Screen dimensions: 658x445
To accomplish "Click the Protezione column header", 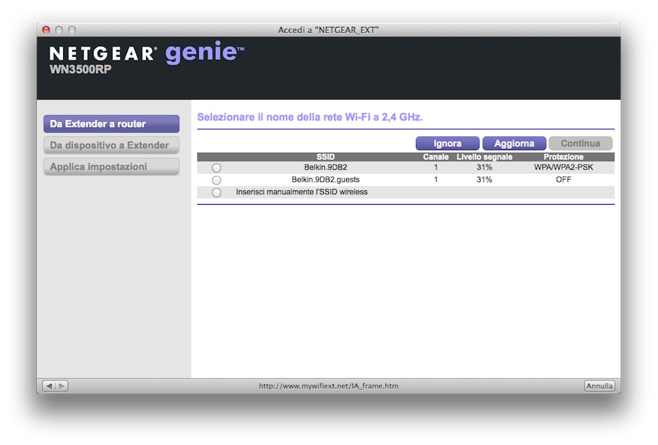I will (563, 157).
